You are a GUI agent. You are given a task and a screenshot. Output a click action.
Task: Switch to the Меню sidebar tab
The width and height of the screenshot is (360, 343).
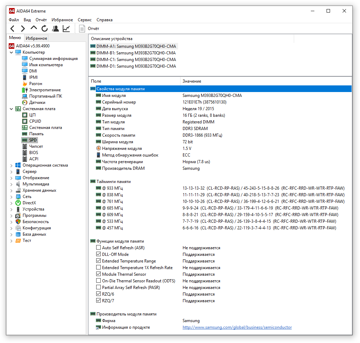15,38
